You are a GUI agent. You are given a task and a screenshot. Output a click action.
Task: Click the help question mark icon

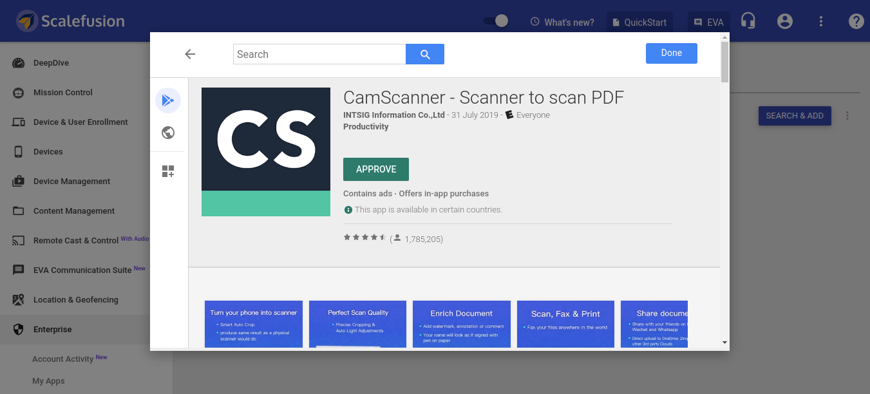[856, 21]
